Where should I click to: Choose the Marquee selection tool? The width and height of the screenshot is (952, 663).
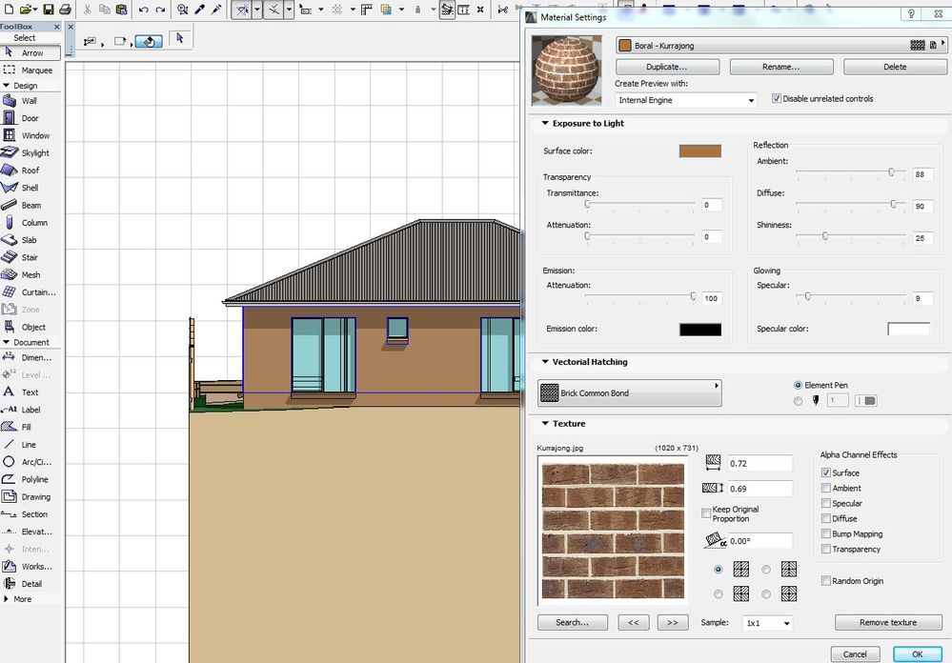(x=36, y=70)
